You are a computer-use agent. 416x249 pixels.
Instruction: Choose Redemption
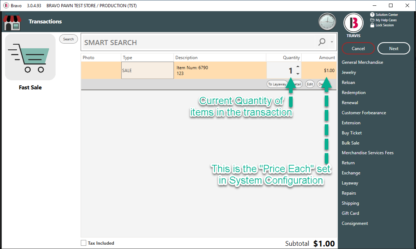point(353,93)
